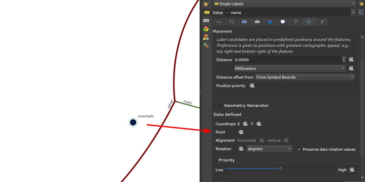Open the Masks section with the white abc bubble
The image size is (365, 182).
click(206, 20)
